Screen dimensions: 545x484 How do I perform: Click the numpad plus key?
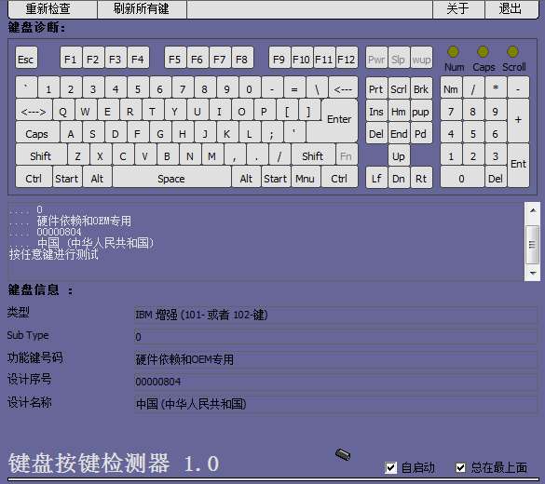pyautogui.click(x=518, y=120)
